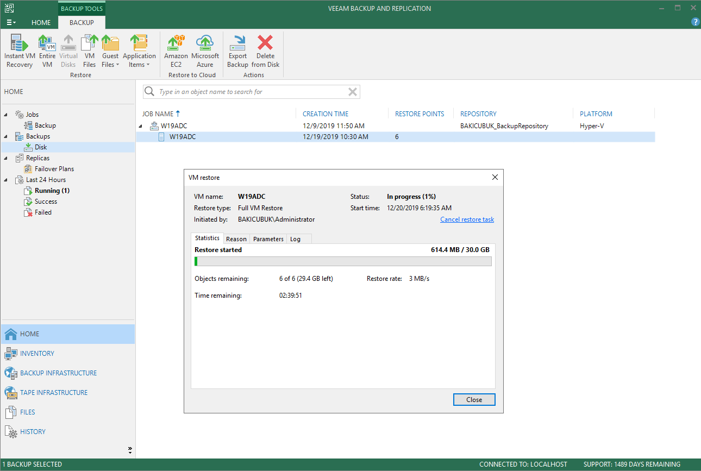Screen dimensions: 701x471
Task: Open Application Items restore menu
Action: click(x=139, y=51)
